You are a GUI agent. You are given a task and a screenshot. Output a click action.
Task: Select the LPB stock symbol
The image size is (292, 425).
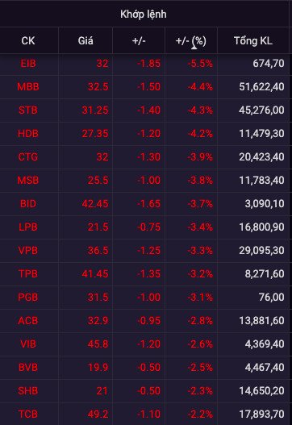[28, 227]
